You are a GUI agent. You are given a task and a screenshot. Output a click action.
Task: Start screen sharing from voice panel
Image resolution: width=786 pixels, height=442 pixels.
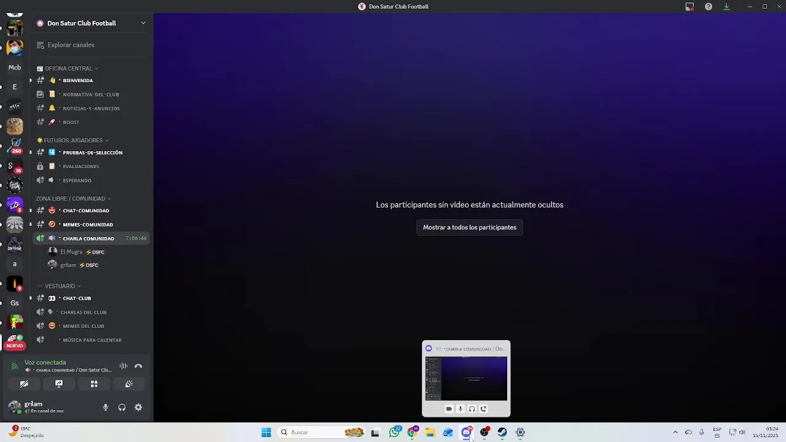(x=59, y=384)
